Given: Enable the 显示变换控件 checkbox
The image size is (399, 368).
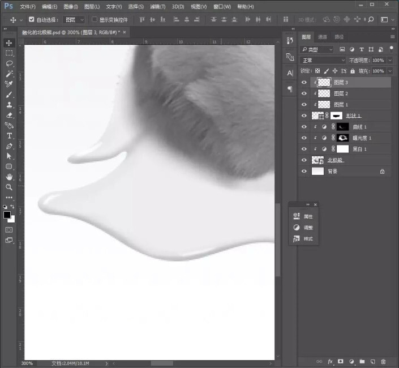Looking at the screenshot, I should (x=95, y=19).
